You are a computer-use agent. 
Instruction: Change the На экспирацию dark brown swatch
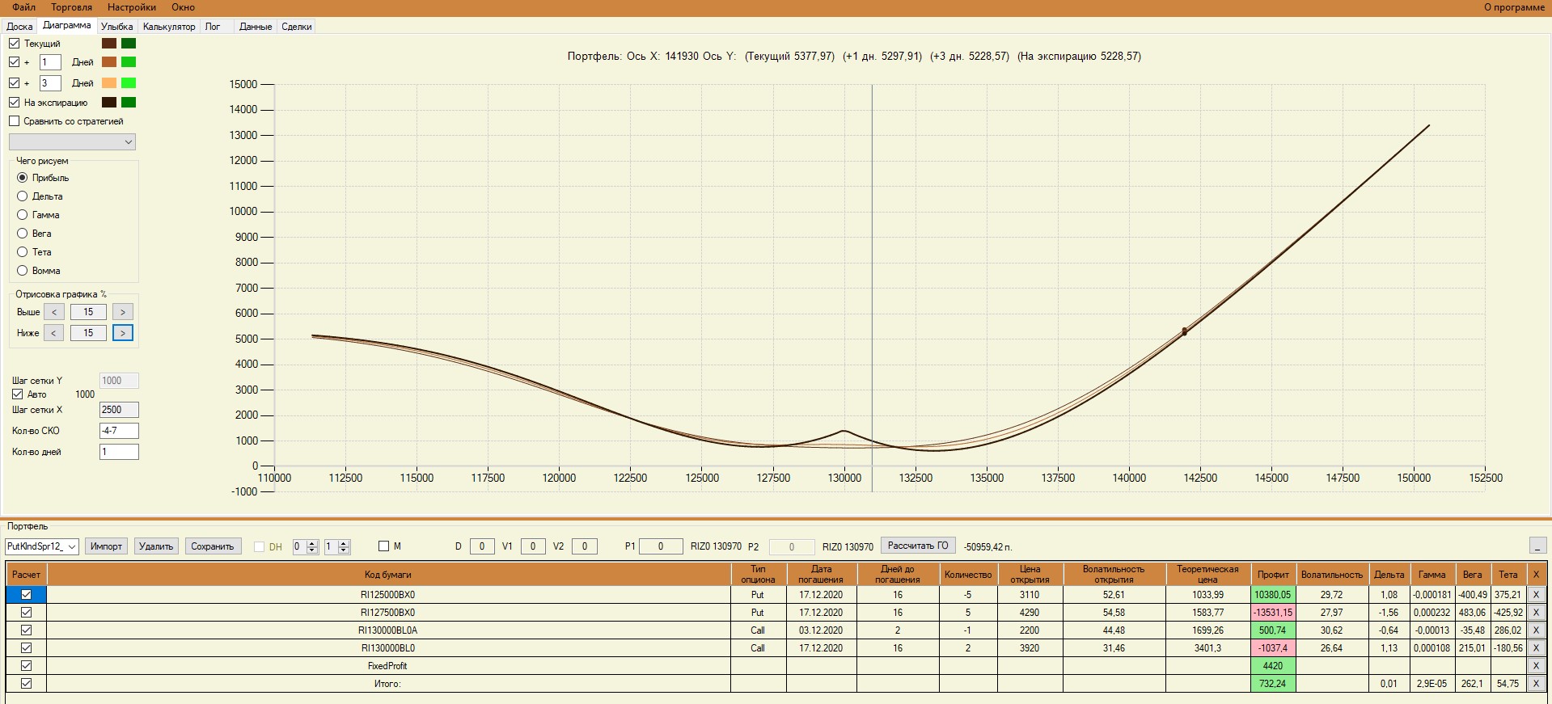coord(109,103)
